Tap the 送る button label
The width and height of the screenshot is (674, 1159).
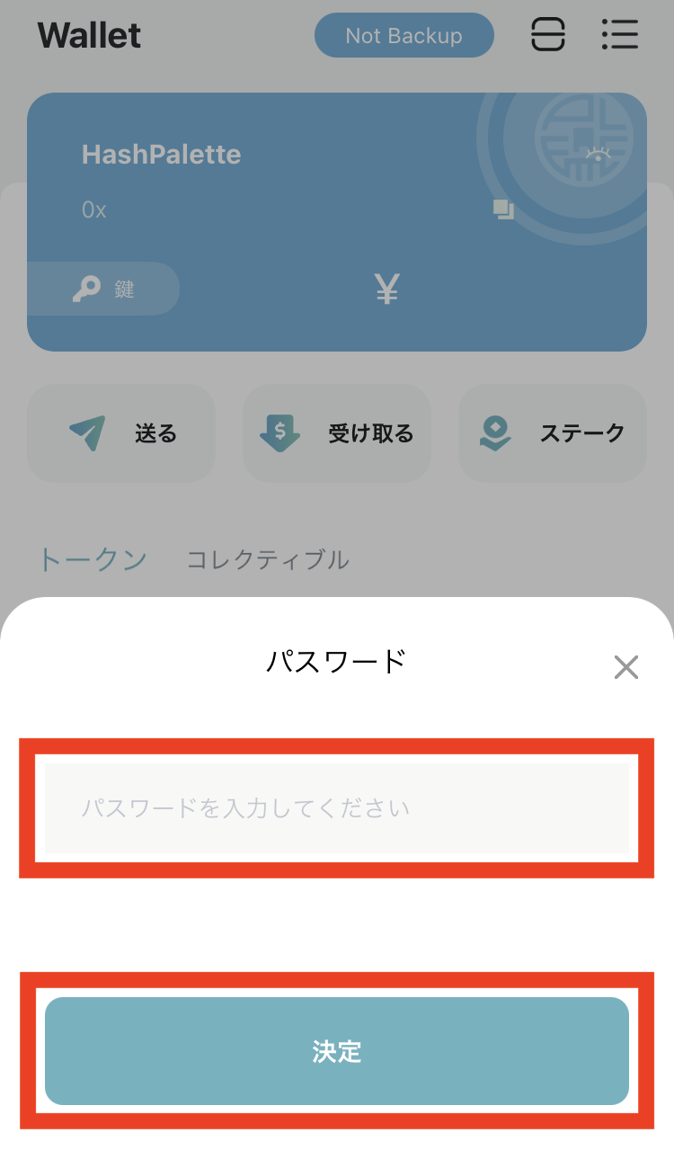click(x=156, y=433)
